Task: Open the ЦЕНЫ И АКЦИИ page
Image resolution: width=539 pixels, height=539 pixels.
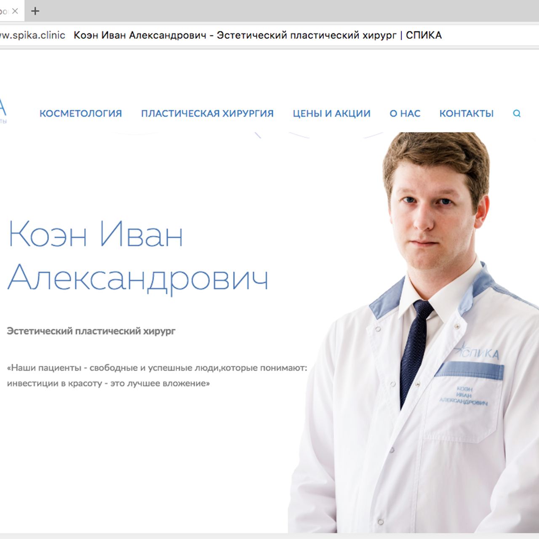Action: click(331, 113)
